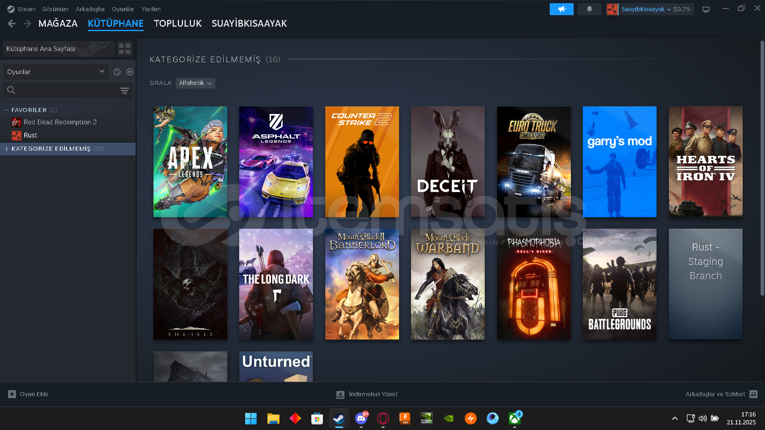The image size is (765, 430).
Task: Toggle the ready-to-play filter icon
Action: click(x=130, y=72)
